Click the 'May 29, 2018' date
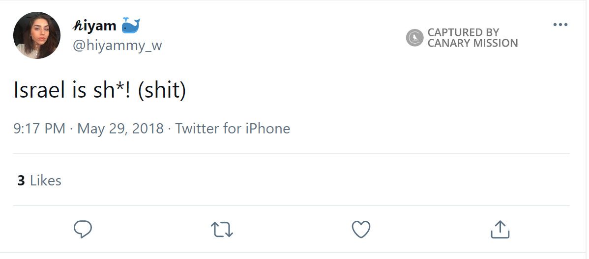 point(120,129)
